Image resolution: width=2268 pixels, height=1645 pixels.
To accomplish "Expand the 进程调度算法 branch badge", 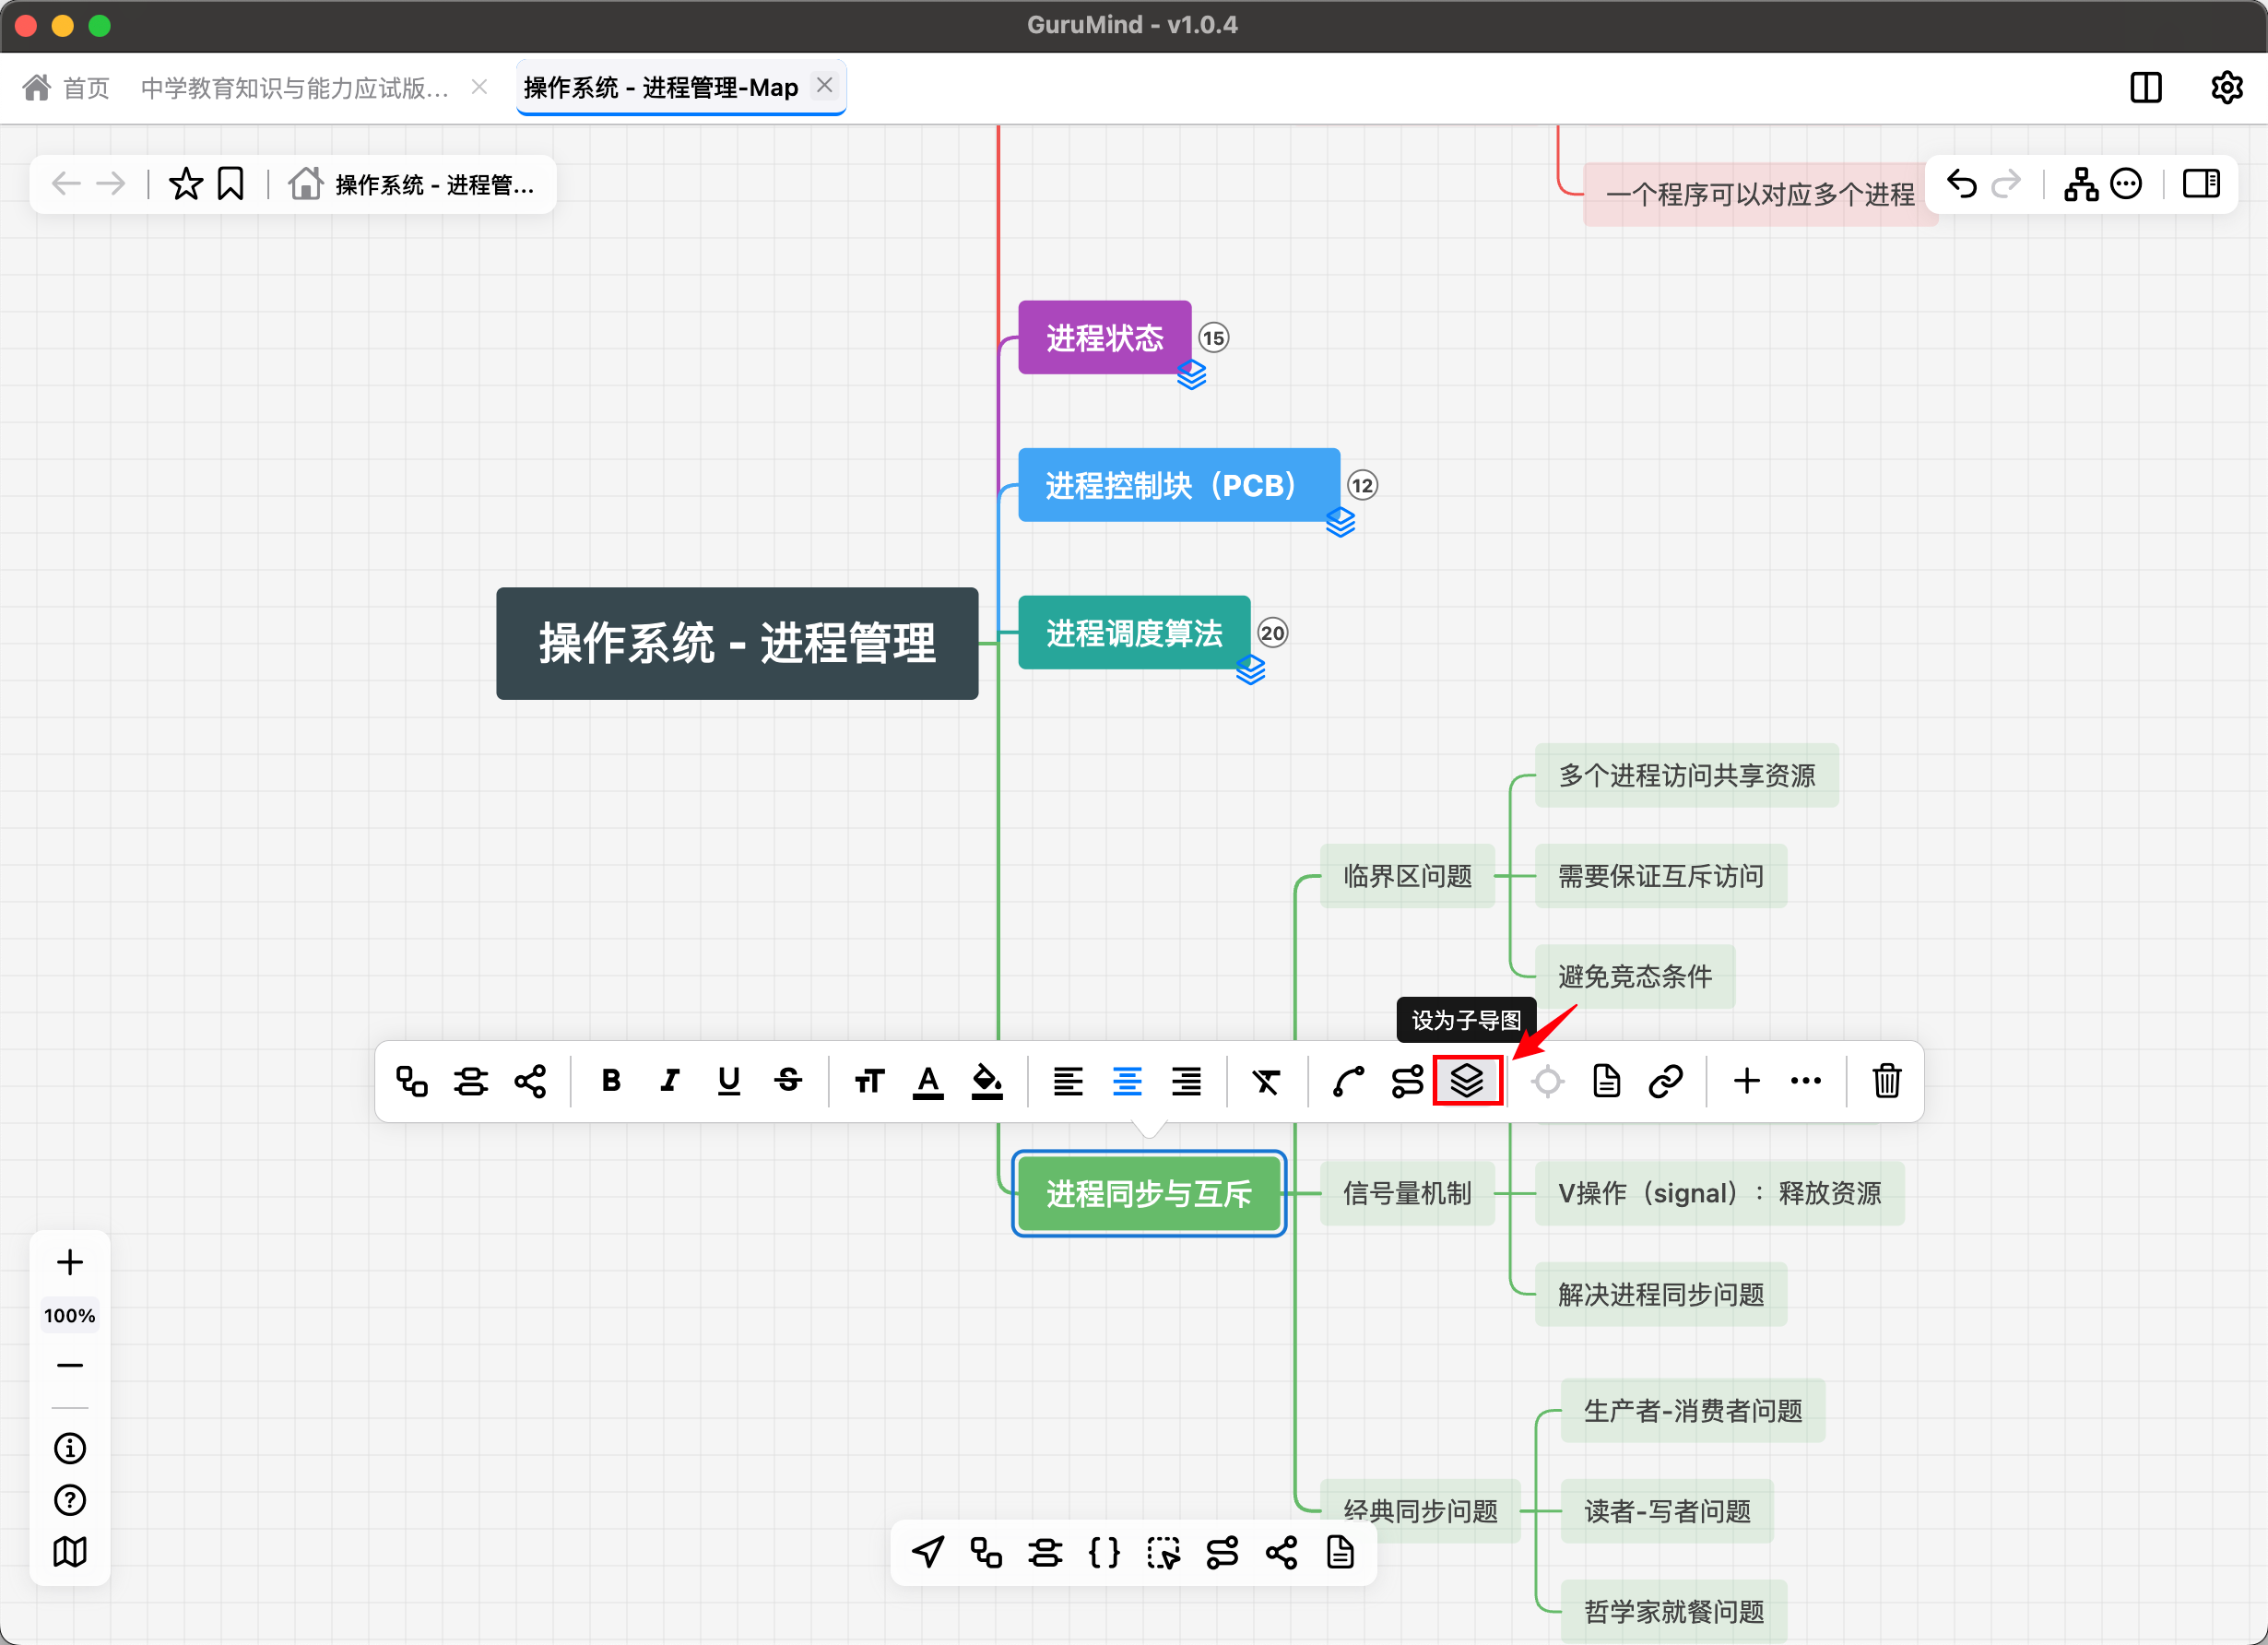I will pyautogui.click(x=1272, y=632).
